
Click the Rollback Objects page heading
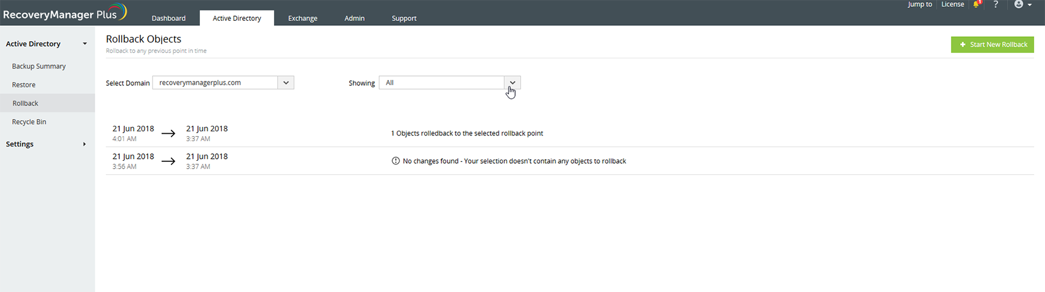click(143, 39)
